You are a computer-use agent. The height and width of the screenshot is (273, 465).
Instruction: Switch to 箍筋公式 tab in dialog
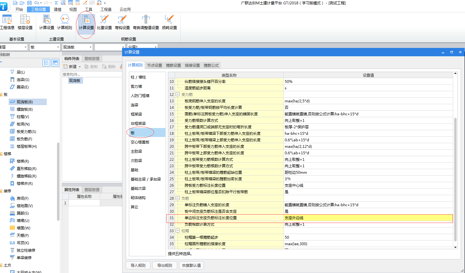coord(211,65)
